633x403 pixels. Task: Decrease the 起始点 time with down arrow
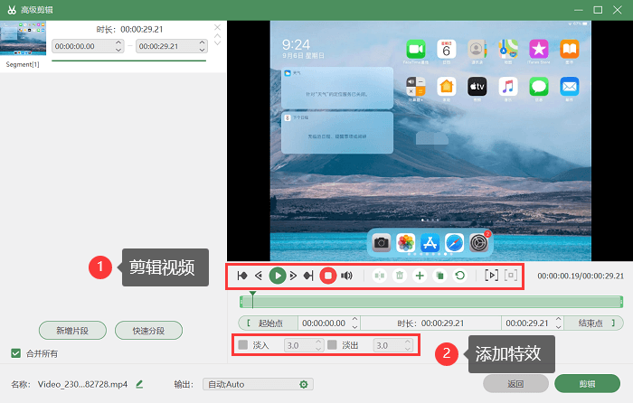point(354,326)
